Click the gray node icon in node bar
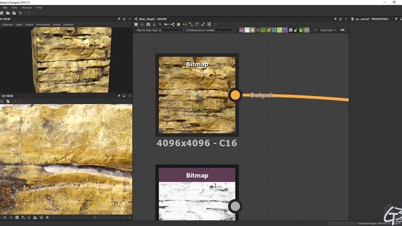402x226 pixels. [x=307, y=30]
